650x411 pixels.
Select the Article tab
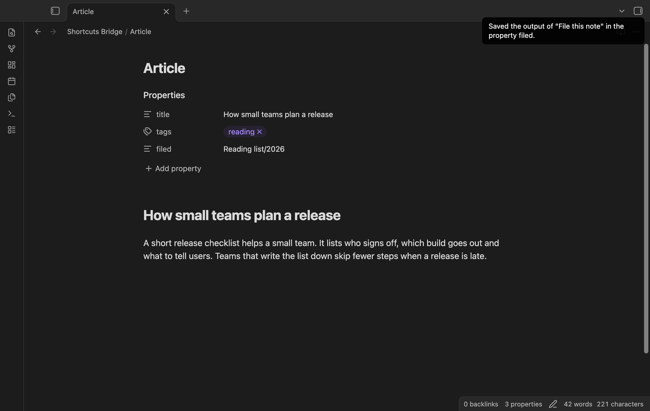click(121, 11)
